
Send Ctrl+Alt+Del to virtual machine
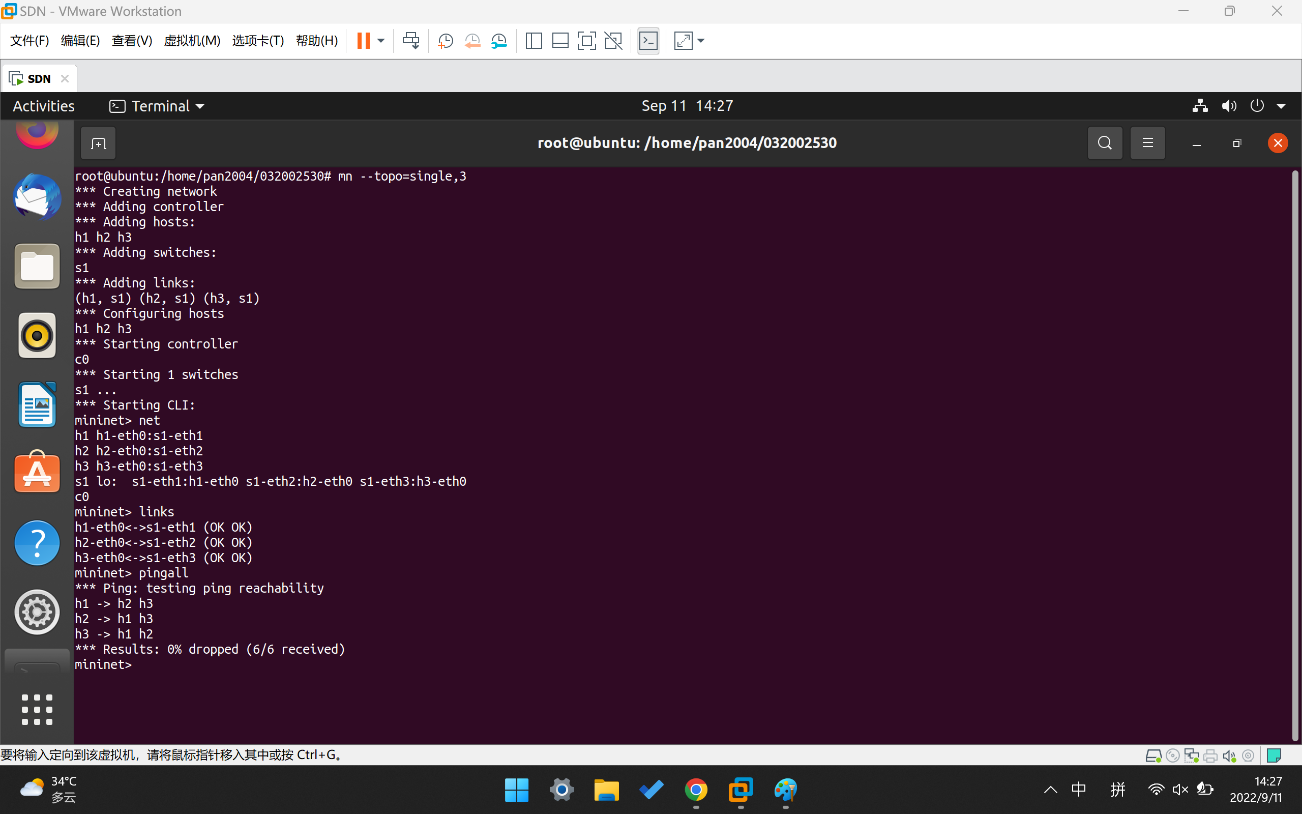pos(411,40)
